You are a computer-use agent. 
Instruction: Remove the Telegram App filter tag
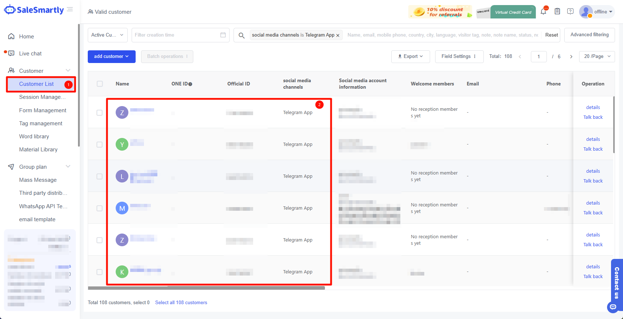pyautogui.click(x=338, y=35)
